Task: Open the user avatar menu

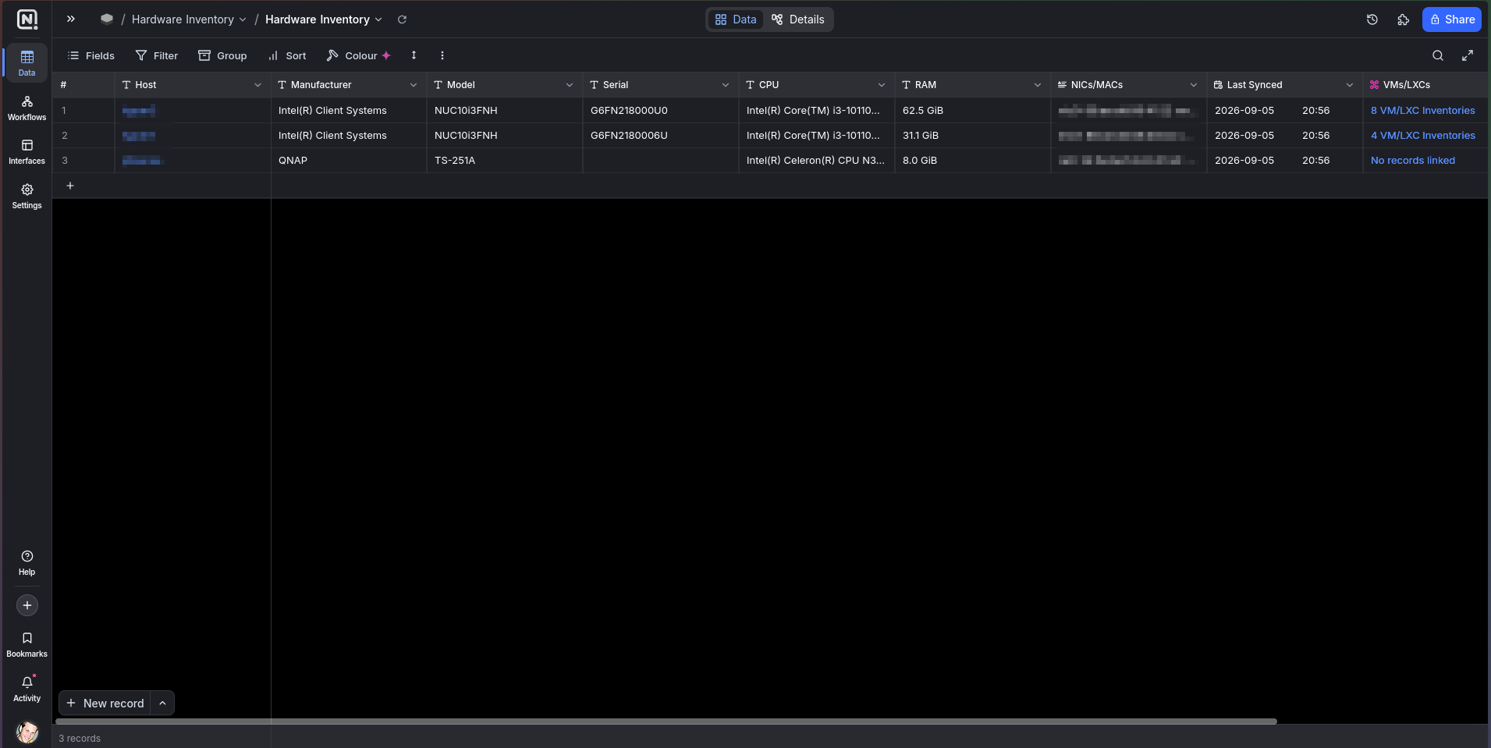Action: 27,732
